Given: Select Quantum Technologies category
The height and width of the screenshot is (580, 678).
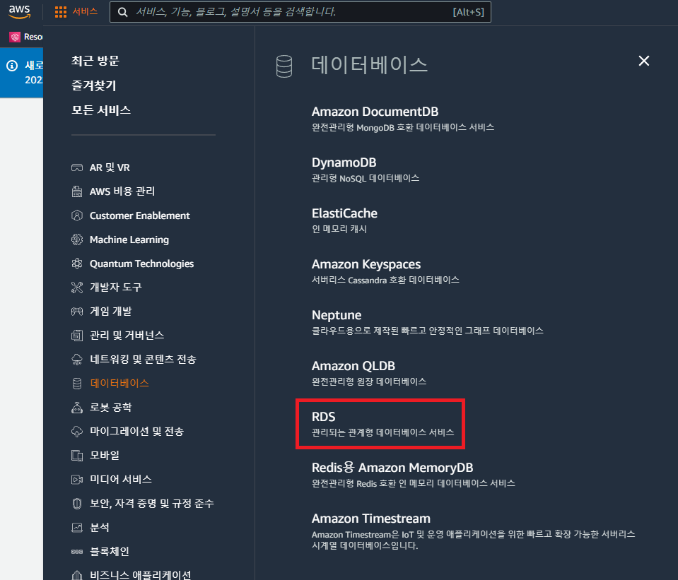Looking at the screenshot, I should (142, 264).
